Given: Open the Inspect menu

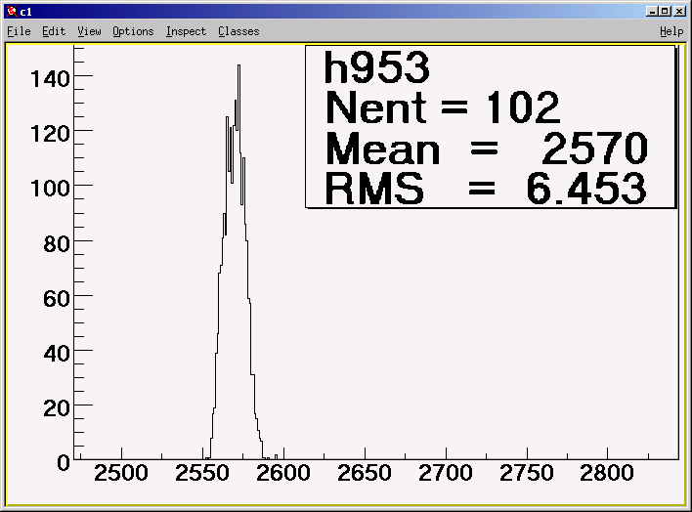Looking at the screenshot, I should pyautogui.click(x=187, y=31).
